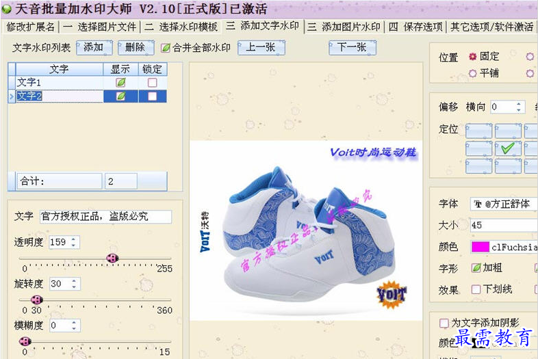Toggle display checkbox for 文字1
Image resolution: width=538 pixels, height=359 pixels.
pos(120,82)
